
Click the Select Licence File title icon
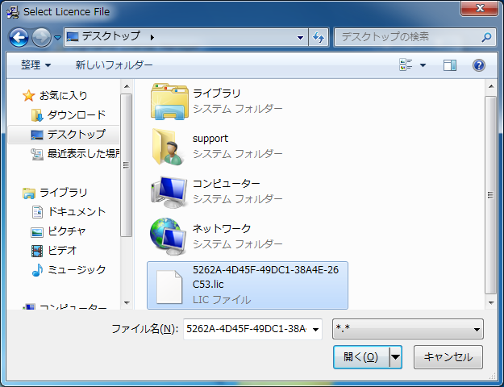pos(13,12)
